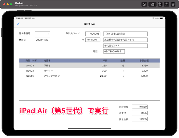
Task: Click the building field 千代田ビル 4F
Action: pyautogui.click(x=125, y=46)
